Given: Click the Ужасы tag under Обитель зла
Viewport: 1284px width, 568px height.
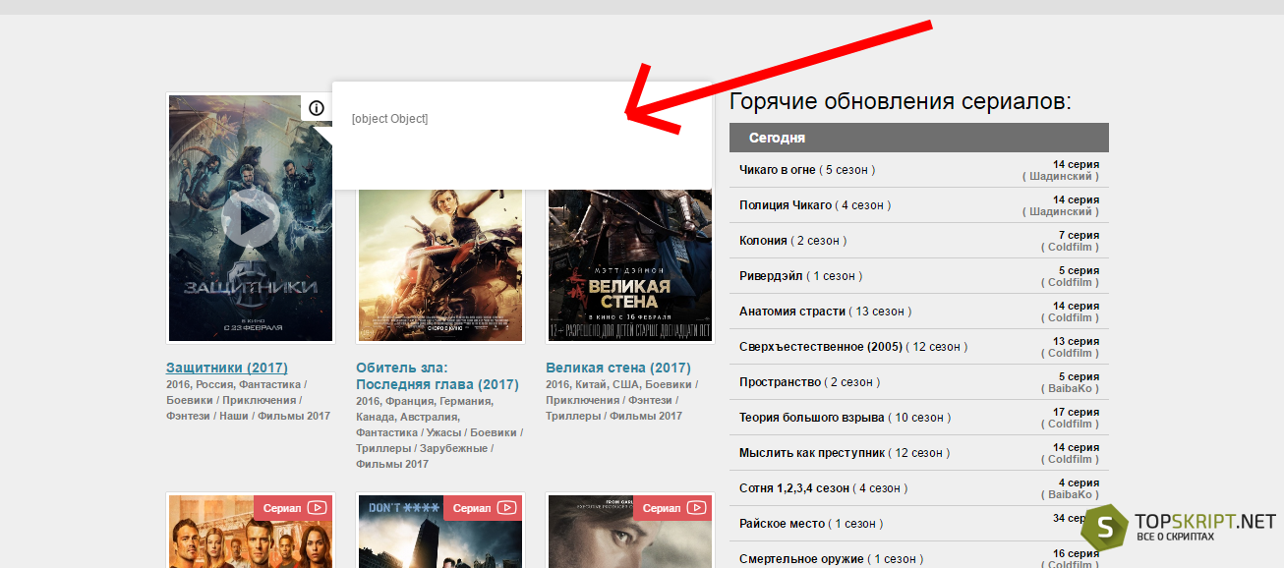Looking at the screenshot, I should click(x=443, y=432).
